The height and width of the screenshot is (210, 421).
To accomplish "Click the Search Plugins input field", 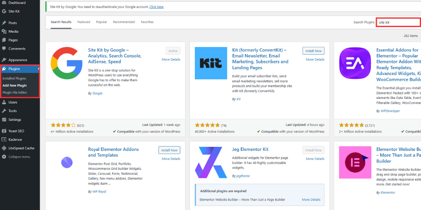I will point(398,23).
